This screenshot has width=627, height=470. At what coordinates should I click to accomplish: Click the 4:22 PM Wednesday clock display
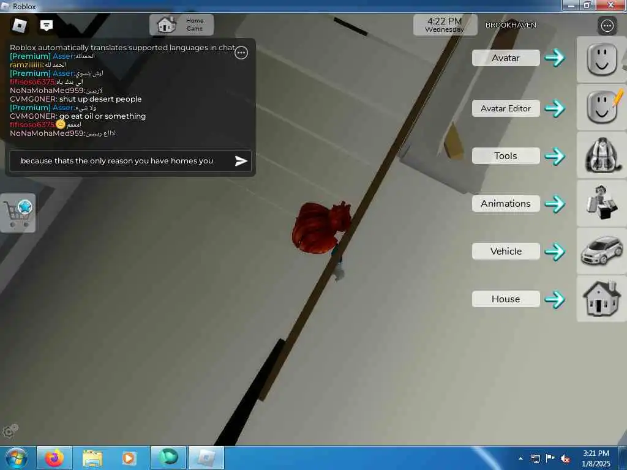[x=445, y=24]
